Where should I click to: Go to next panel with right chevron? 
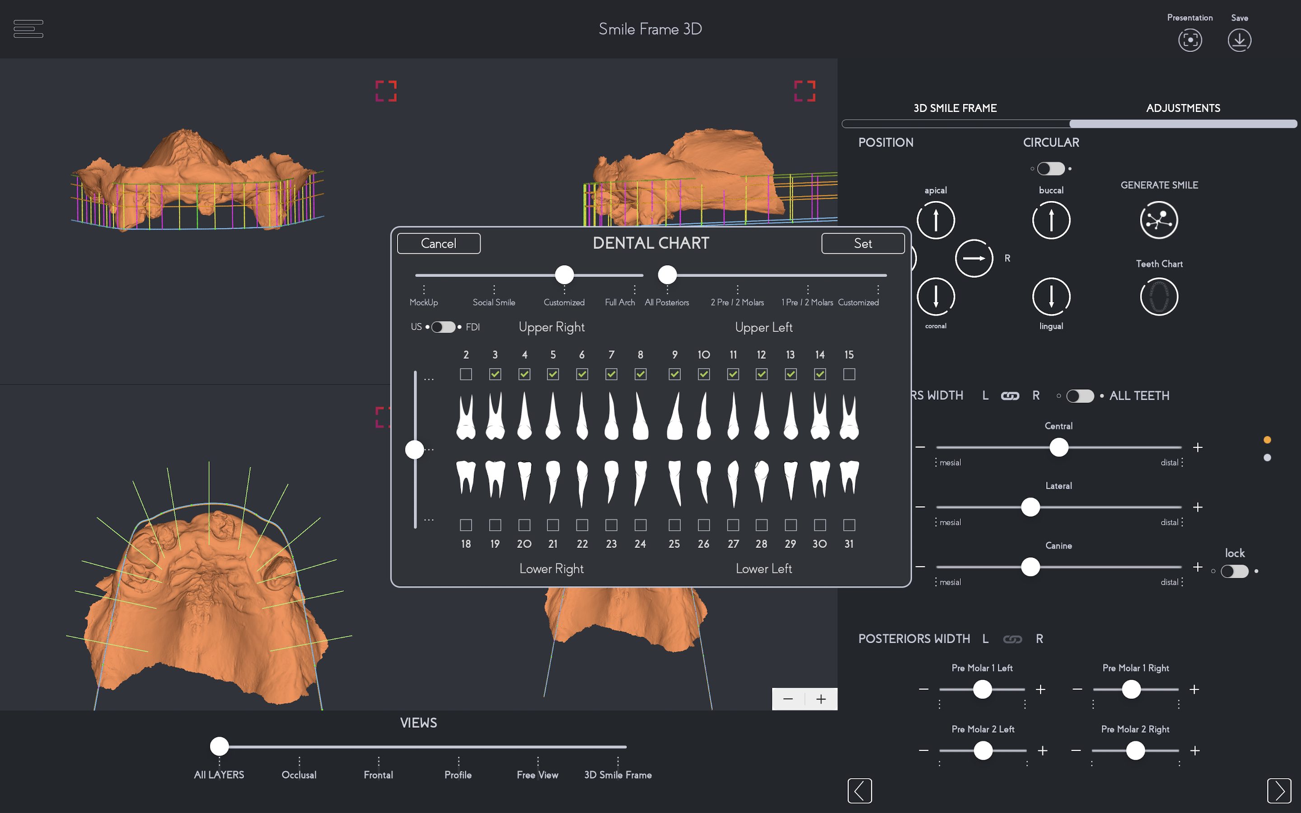click(1279, 790)
